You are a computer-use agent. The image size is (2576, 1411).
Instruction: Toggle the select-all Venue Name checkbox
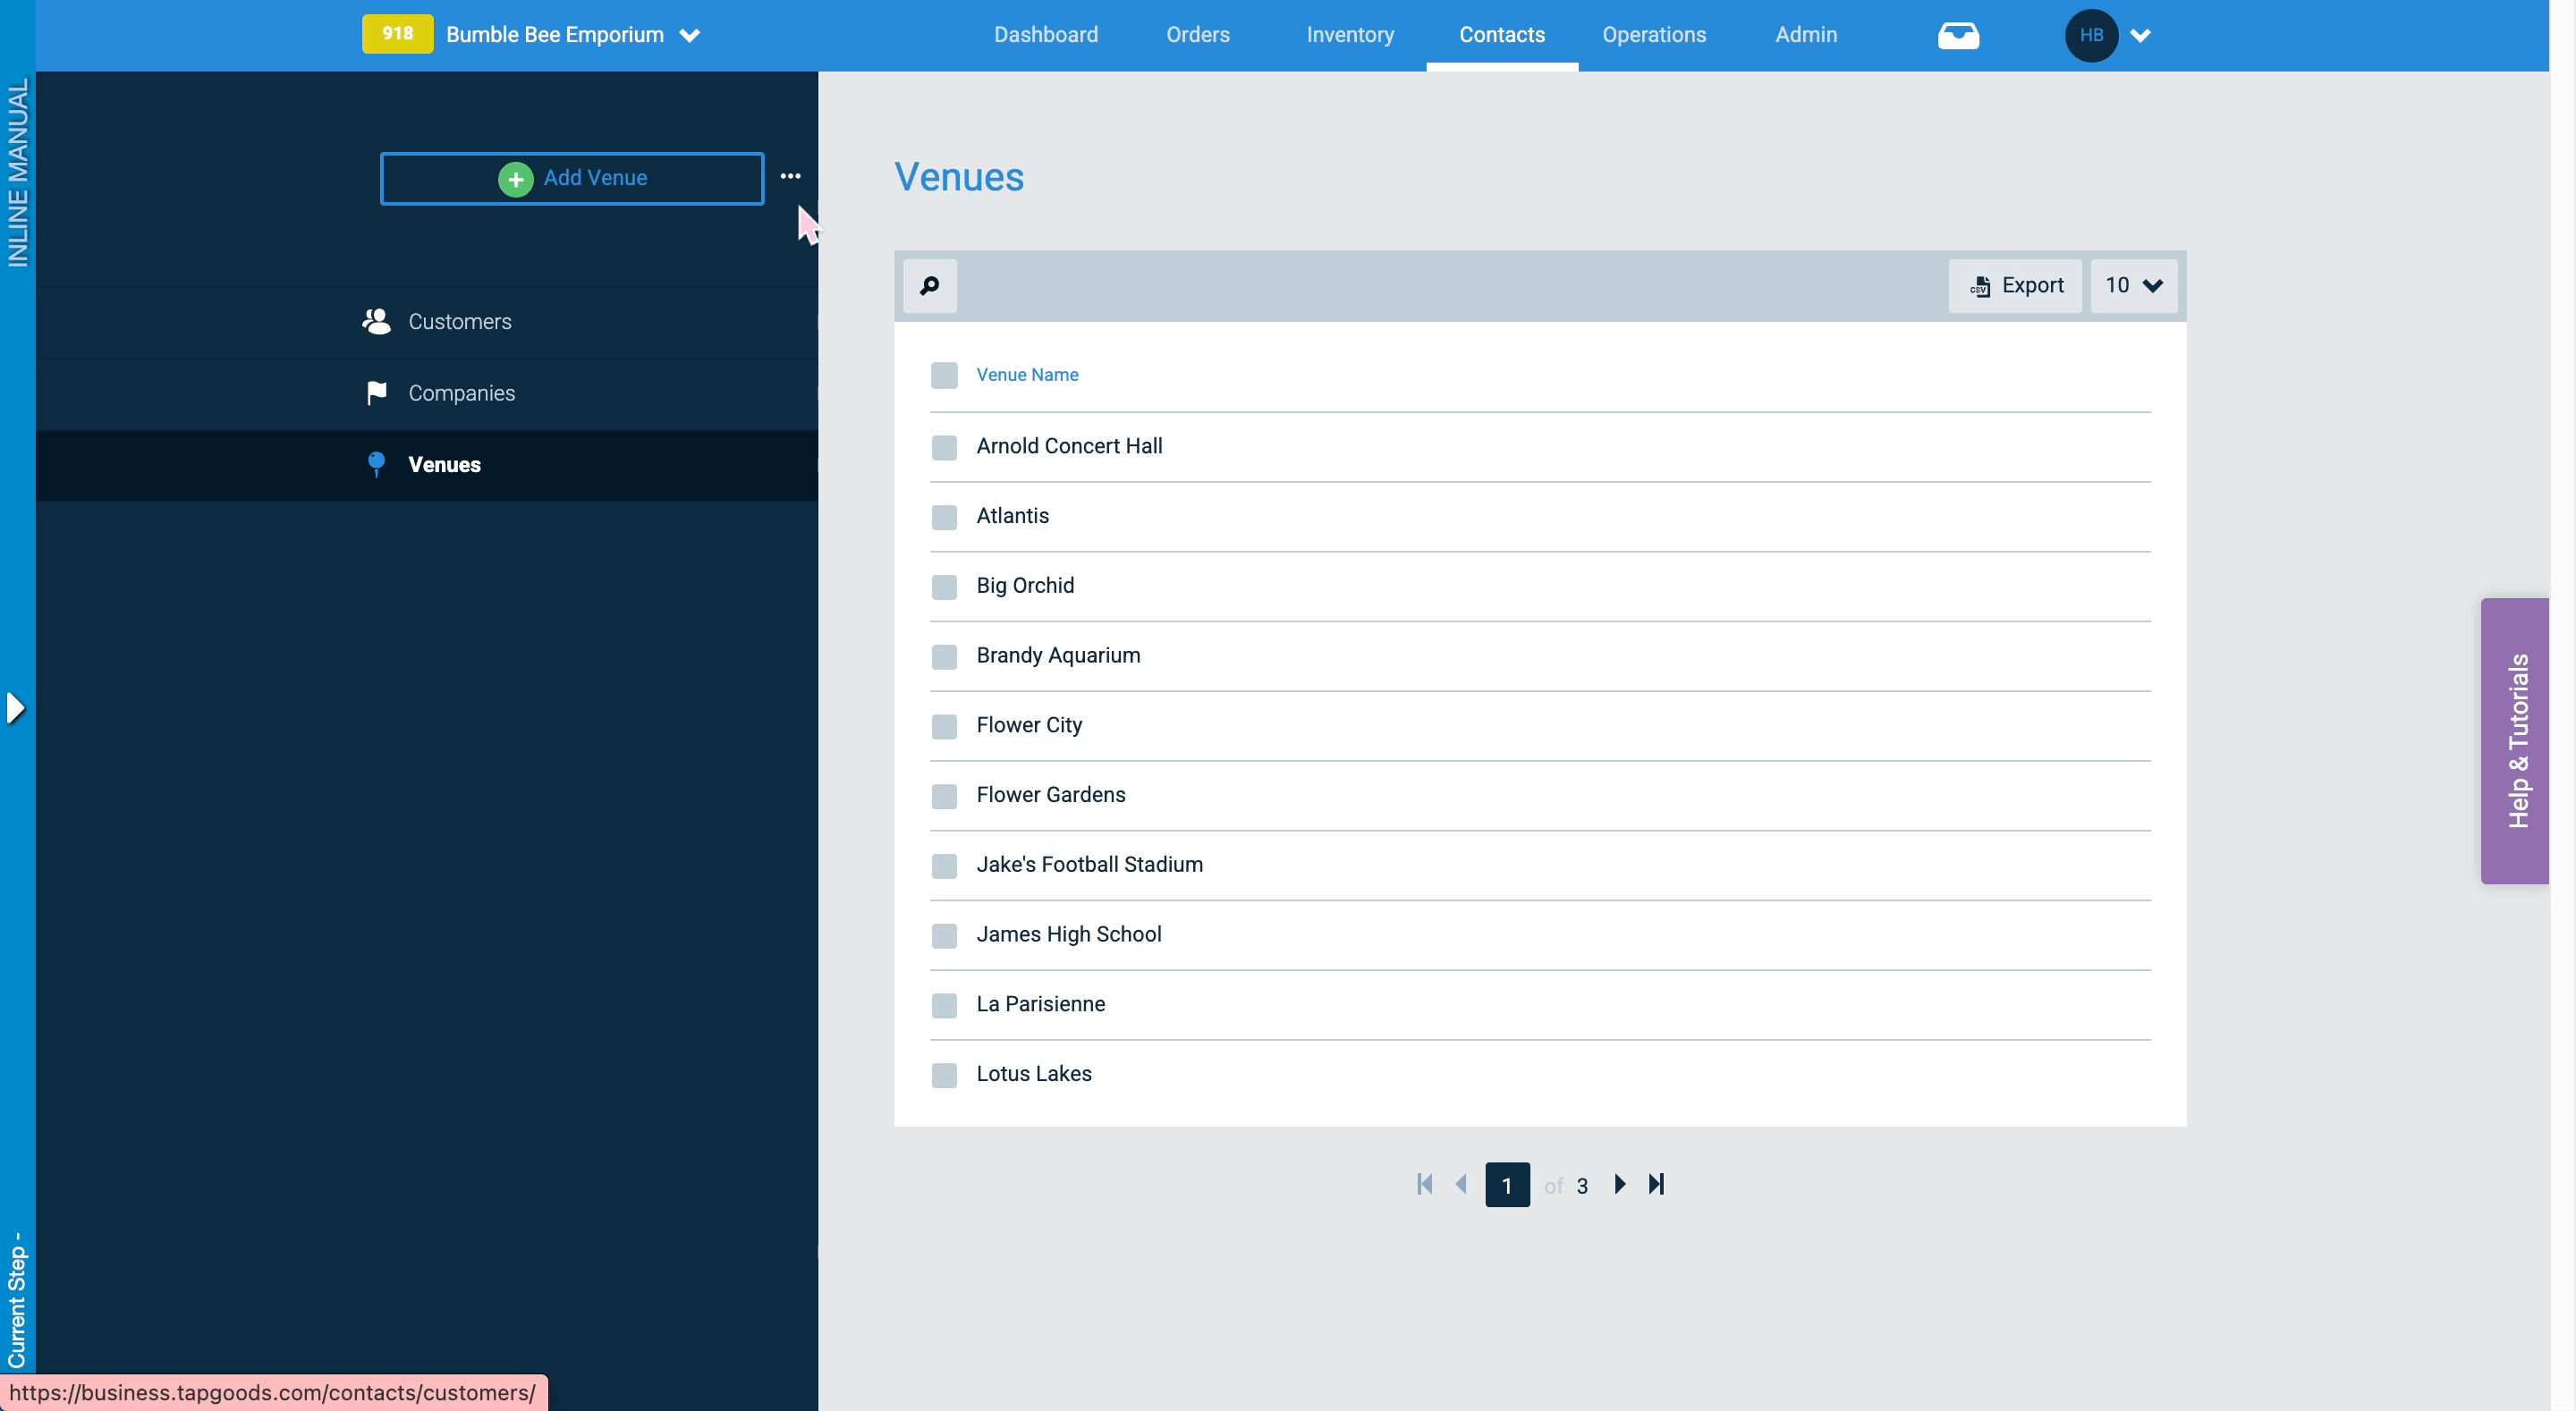click(944, 375)
